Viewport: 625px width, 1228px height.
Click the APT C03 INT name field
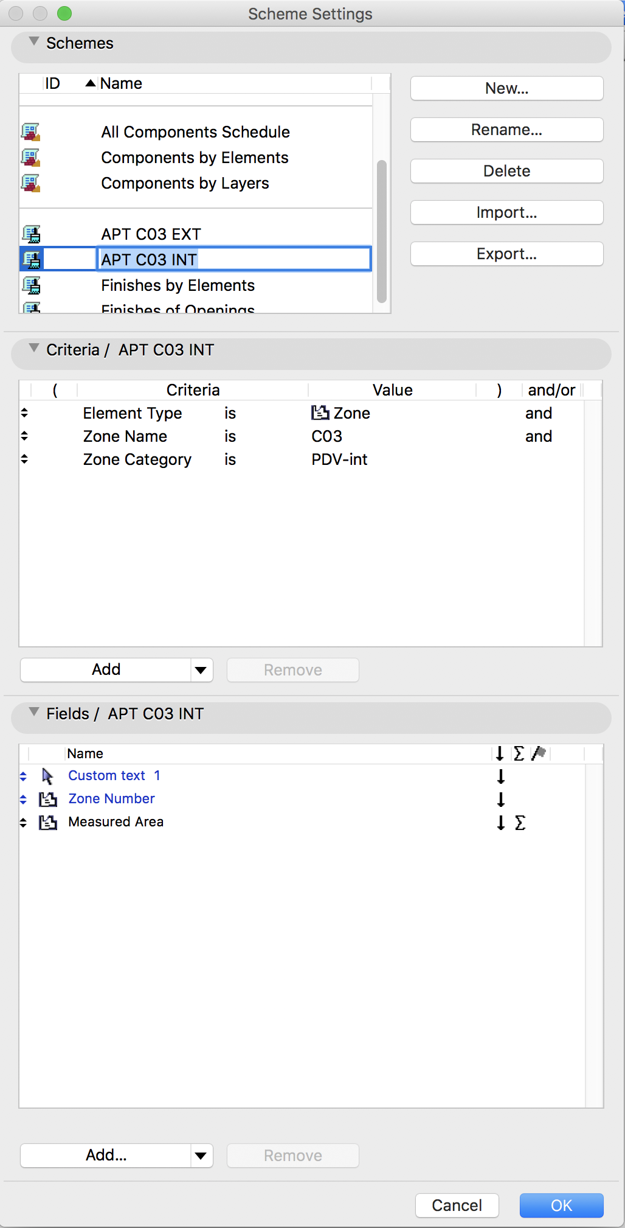coord(234,260)
